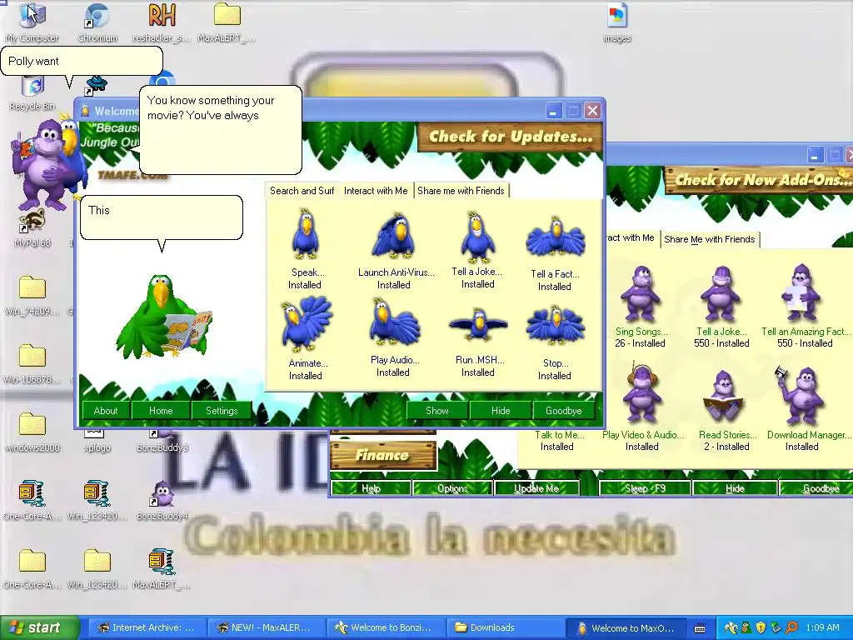Click the green parrot character reading a magazine
Screen dimensions: 853x640
point(162,318)
